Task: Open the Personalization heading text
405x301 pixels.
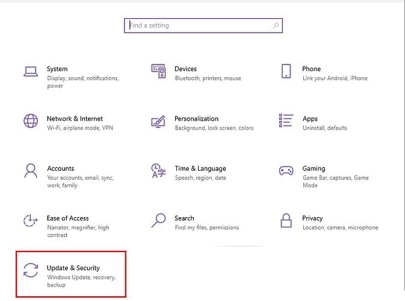Action: 196,119
